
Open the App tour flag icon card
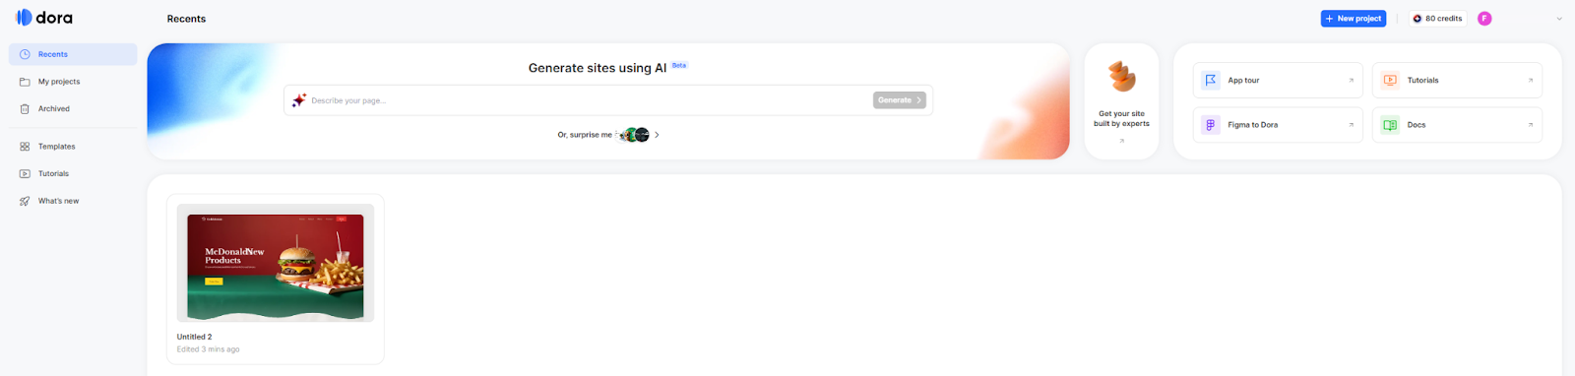click(x=1278, y=81)
